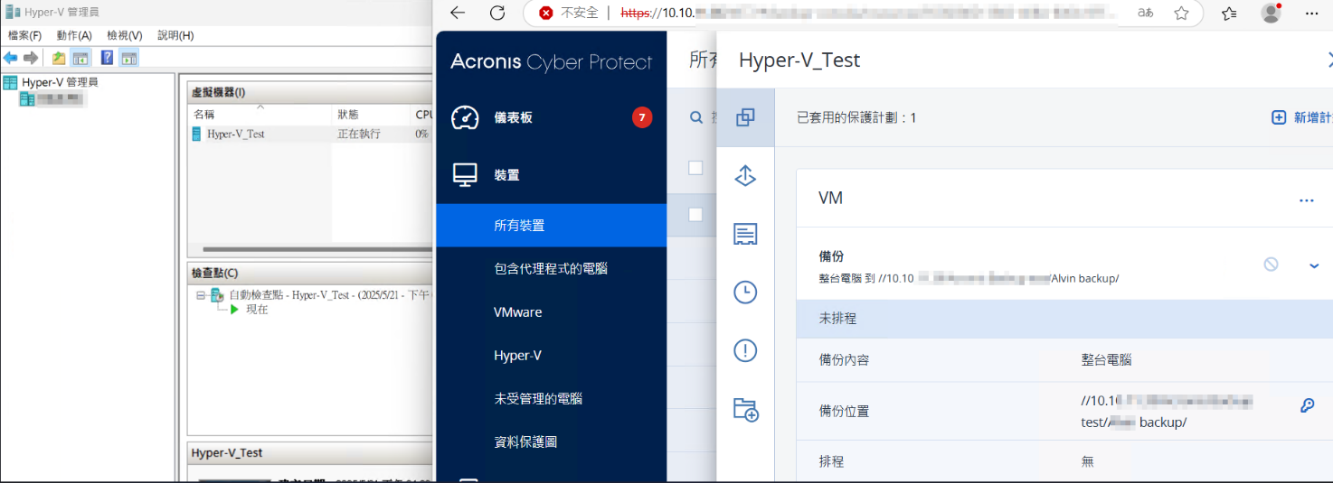Image resolution: width=1333 pixels, height=483 pixels.
Task: Disable backup via circle-slash icon
Action: click(1272, 265)
